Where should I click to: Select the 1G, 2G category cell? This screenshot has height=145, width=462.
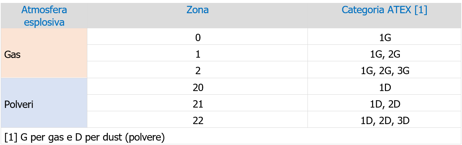pyautogui.click(x=384, y=53)
